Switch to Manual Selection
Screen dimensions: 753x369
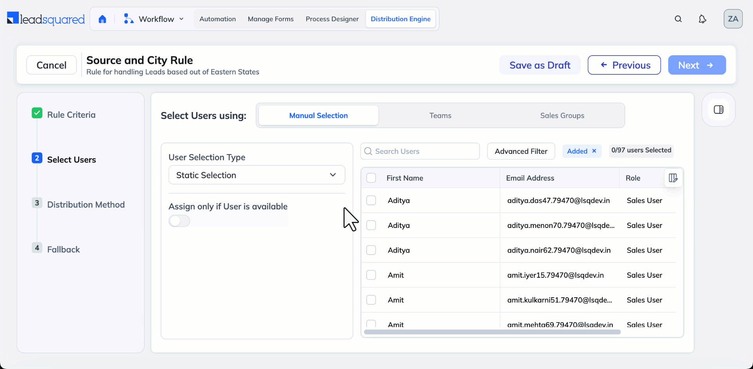pyautogui.click(x=318, y=116)
